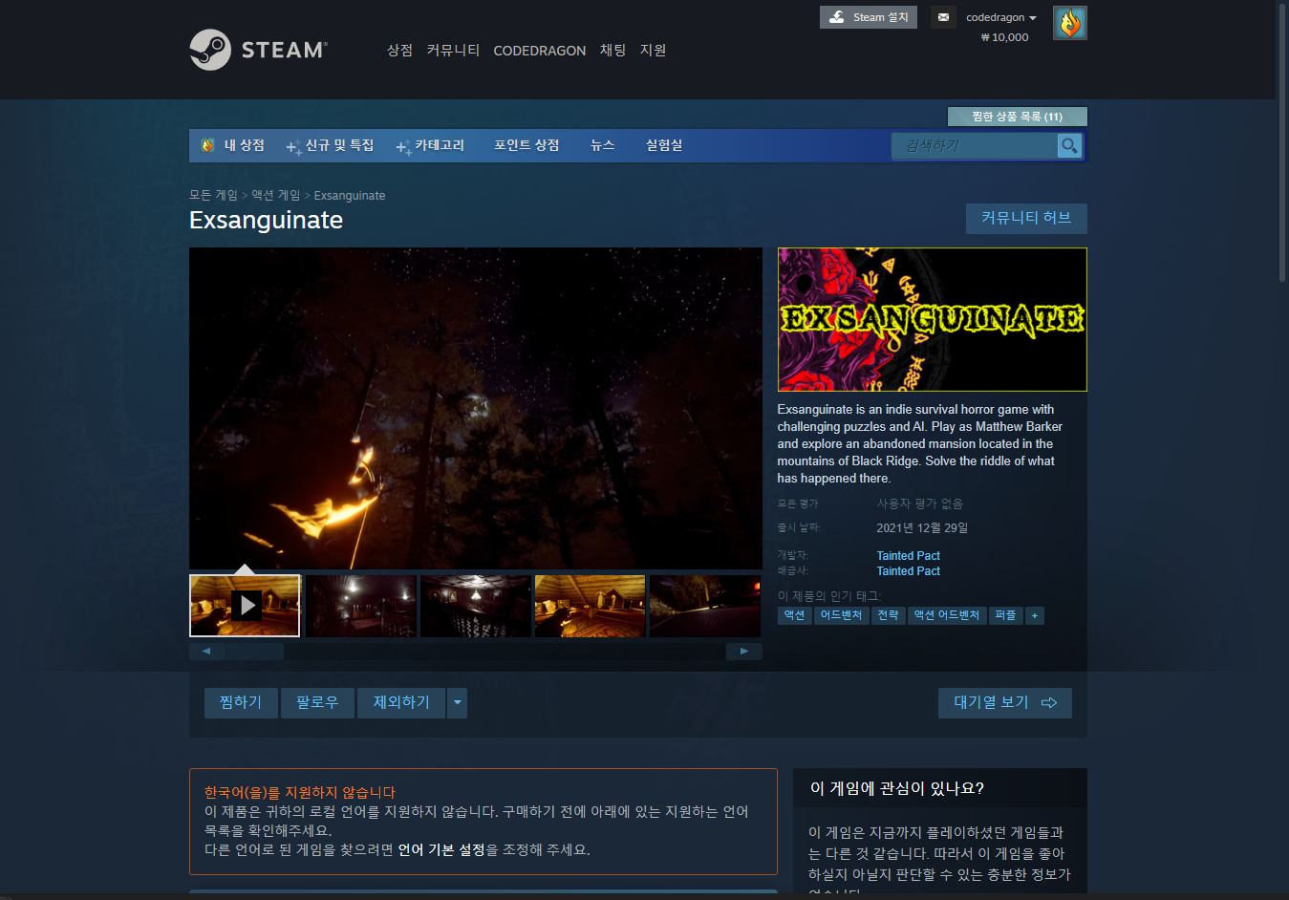Select the fifth night road screenshot thumbnail

705,606
